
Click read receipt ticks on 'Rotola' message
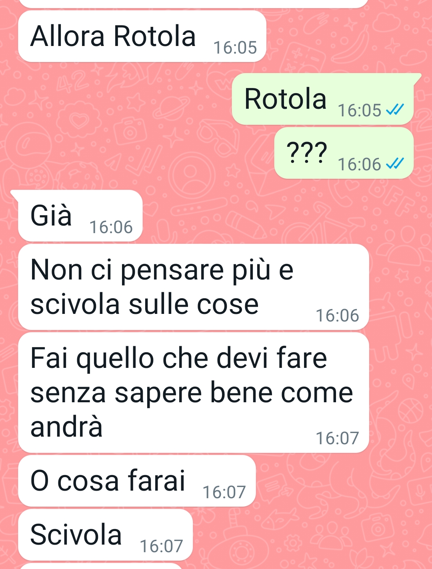pyautogui.click(x=395, y=110)
